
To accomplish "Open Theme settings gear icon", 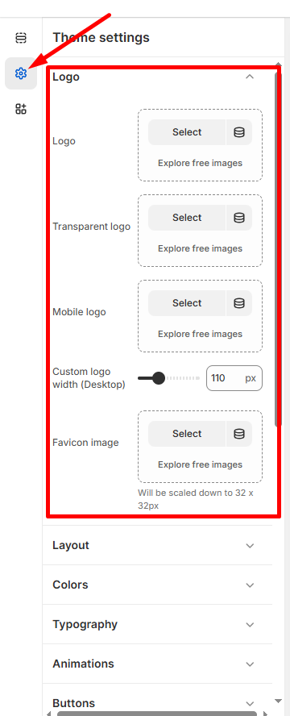I will point(21,73).
